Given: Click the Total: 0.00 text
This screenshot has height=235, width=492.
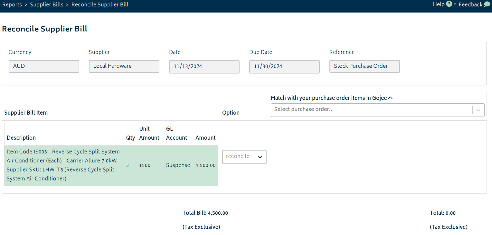Looking at the screenshot, I should point(443,213).
